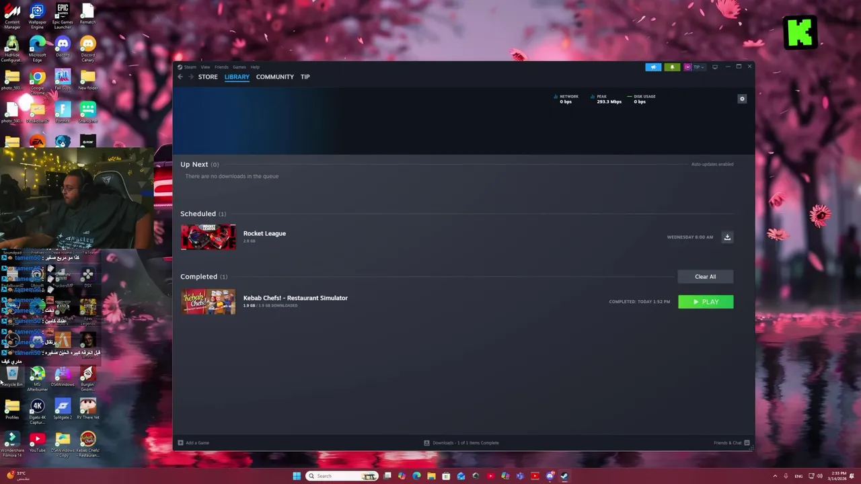Go back with Steam back arrow
Viewport: 861px width, 484px height.
coord(180,77)
